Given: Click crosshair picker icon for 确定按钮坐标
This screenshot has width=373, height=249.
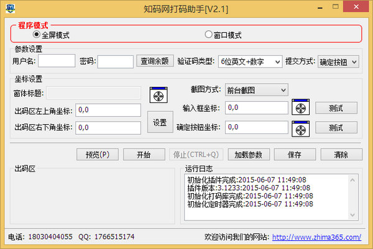Looking at the screenshot, I should click(300, 129).
